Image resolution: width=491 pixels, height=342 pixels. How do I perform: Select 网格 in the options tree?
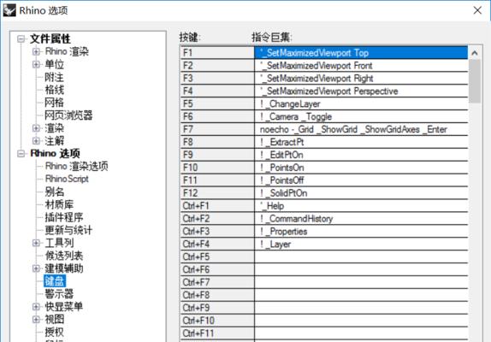54,103
